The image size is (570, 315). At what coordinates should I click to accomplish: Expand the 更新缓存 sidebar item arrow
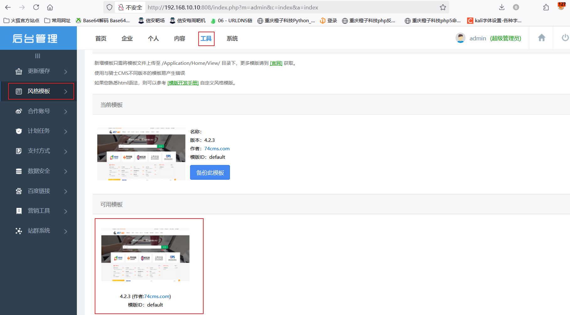point(66,72)
